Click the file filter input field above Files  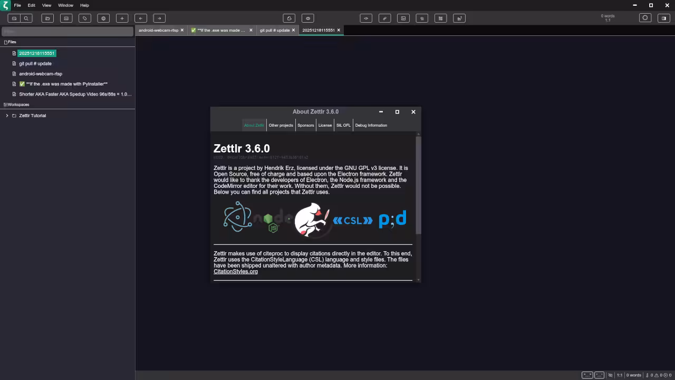tap(67, 31)
